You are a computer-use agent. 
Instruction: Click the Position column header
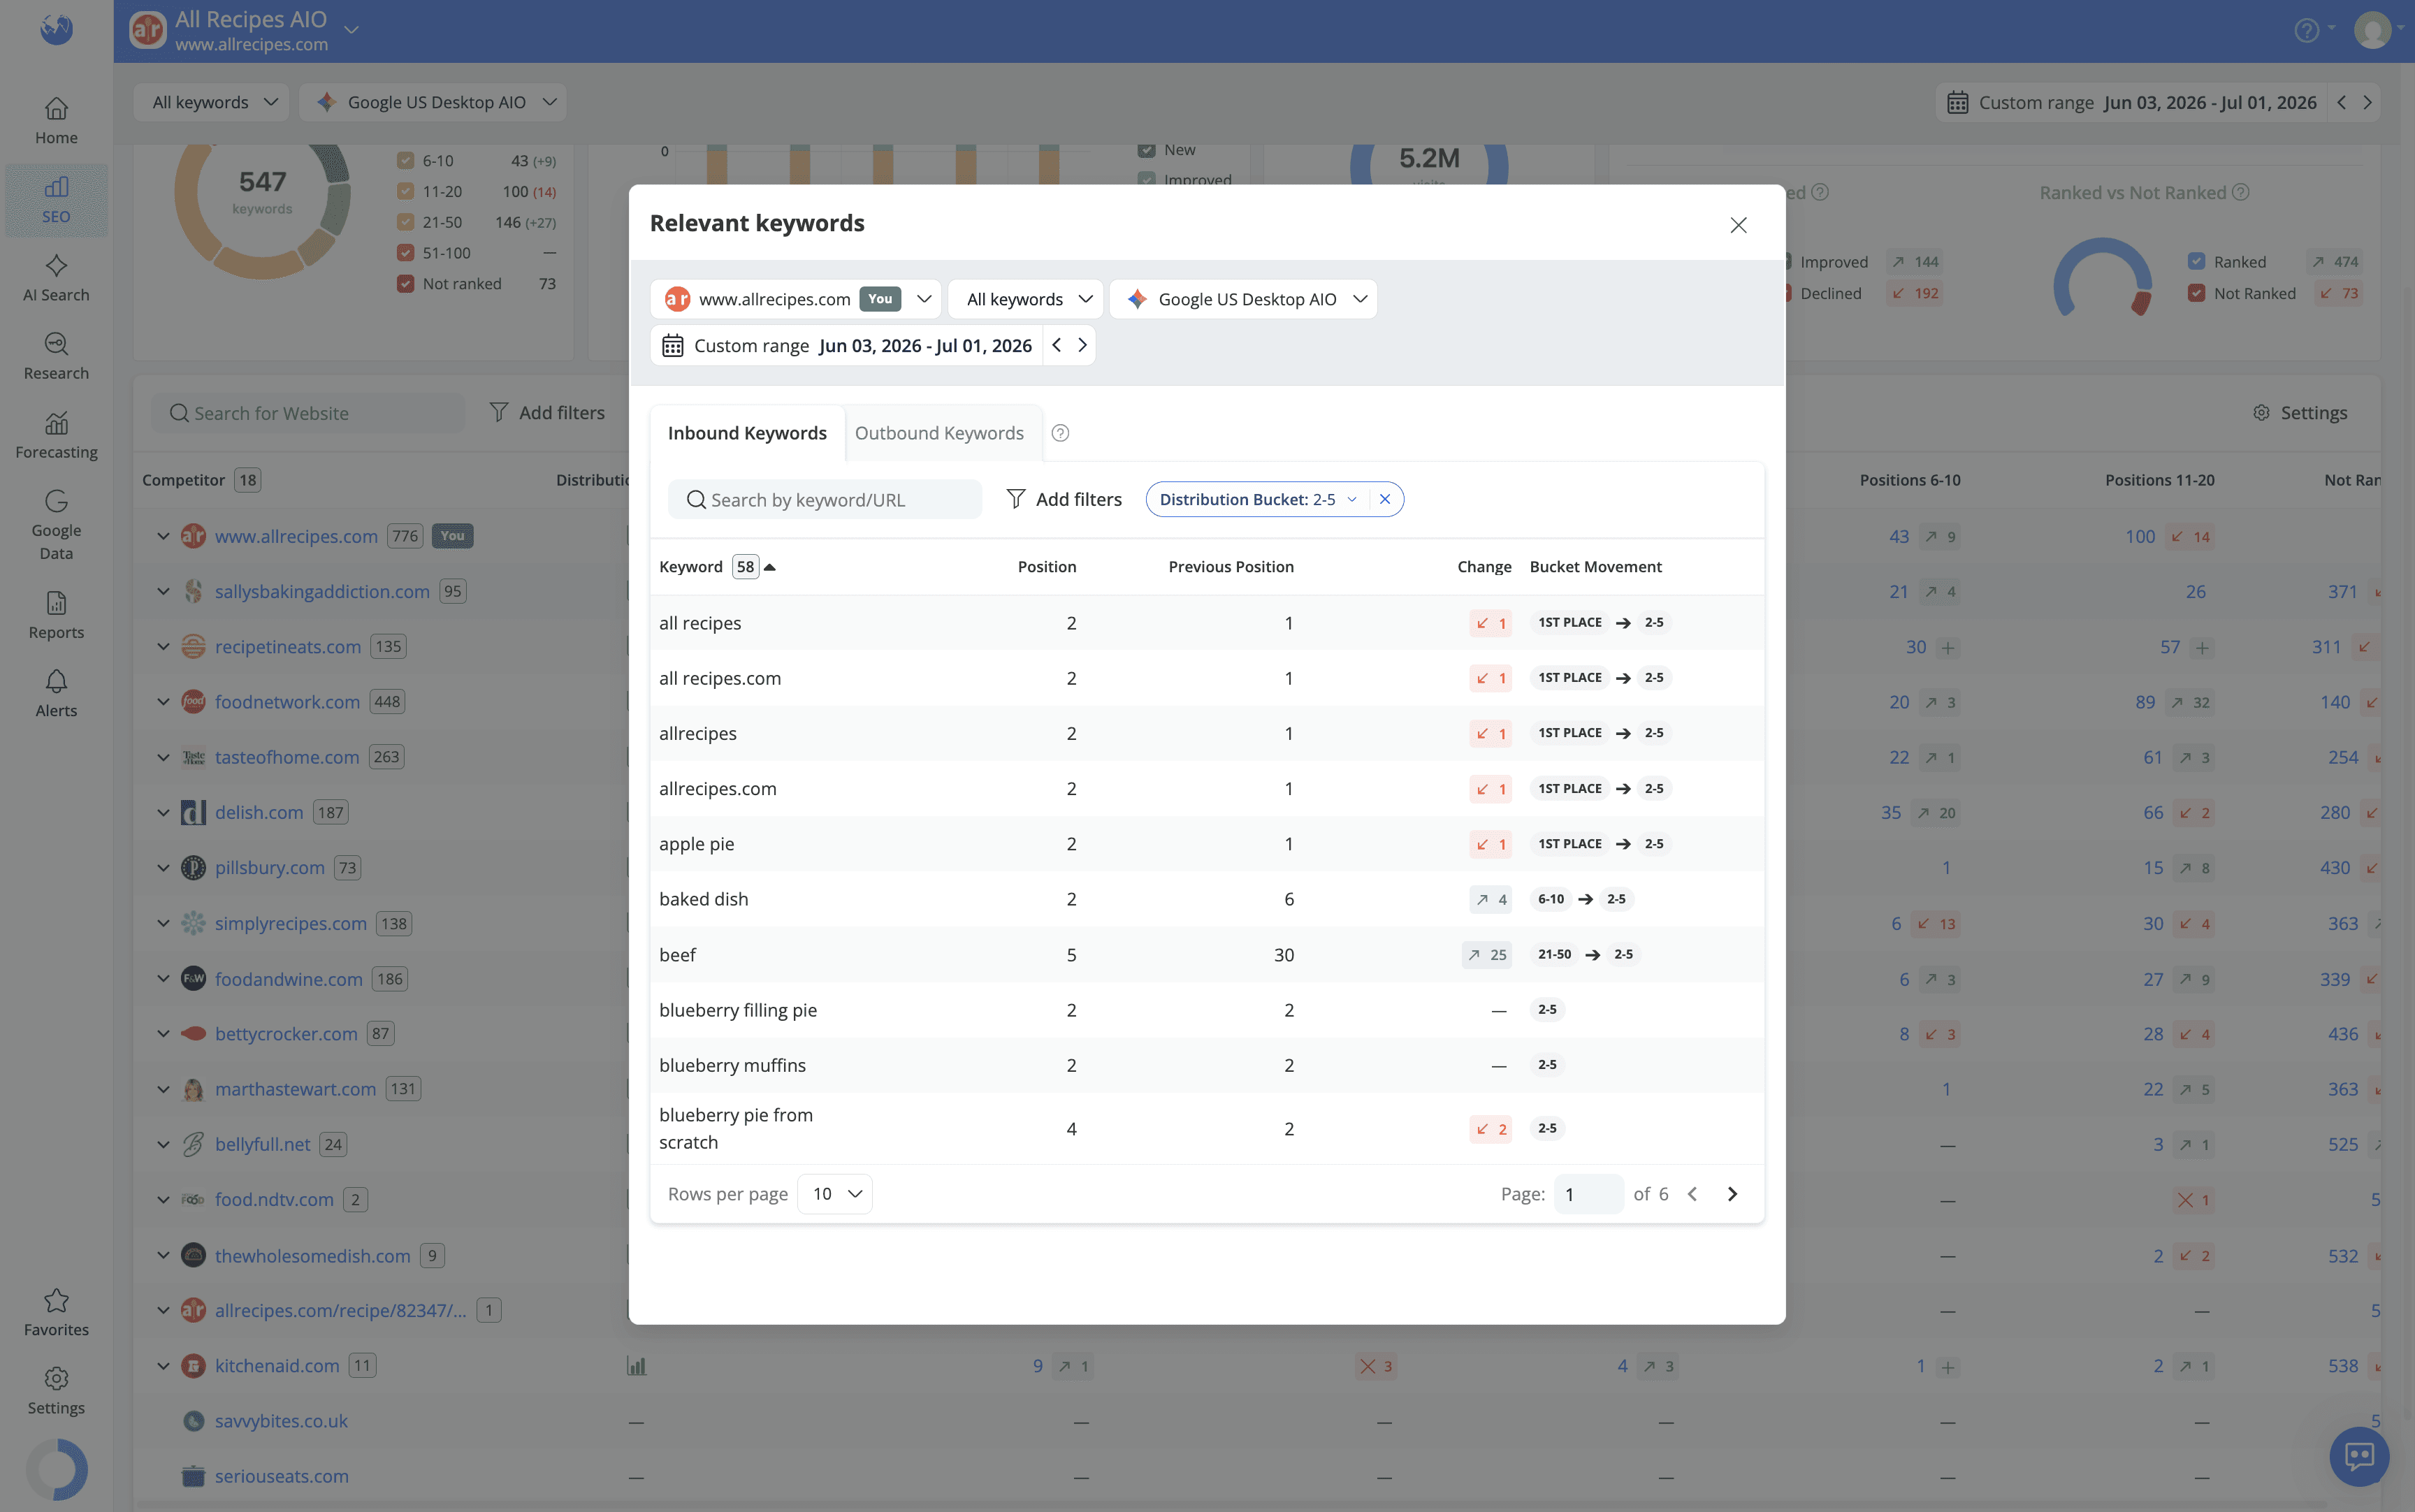1047,567
